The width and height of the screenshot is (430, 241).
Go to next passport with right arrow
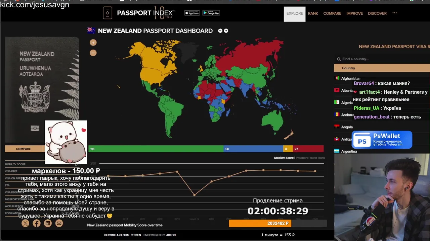pos(226,31)
